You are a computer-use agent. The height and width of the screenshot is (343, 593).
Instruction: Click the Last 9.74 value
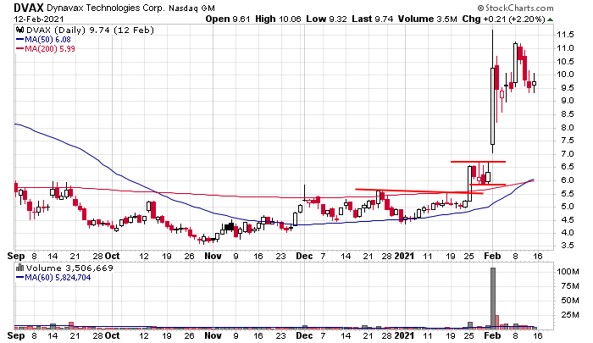[372, 19]
